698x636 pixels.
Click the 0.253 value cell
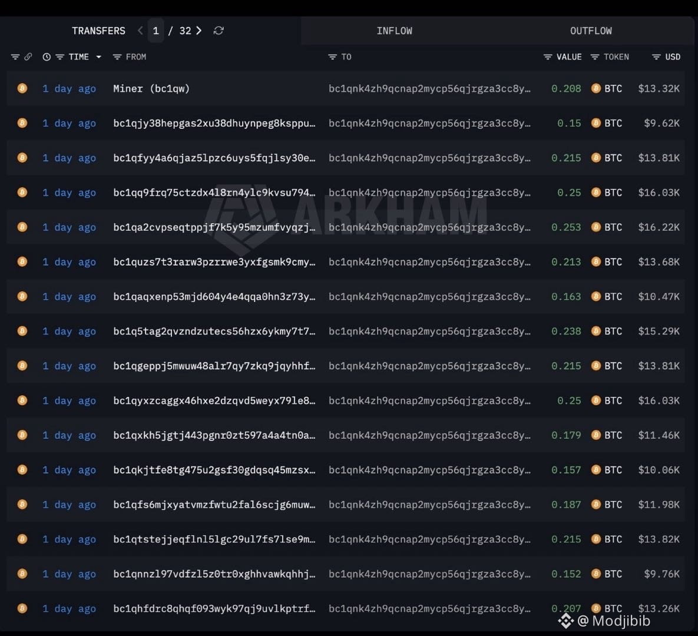click(566, 227)
